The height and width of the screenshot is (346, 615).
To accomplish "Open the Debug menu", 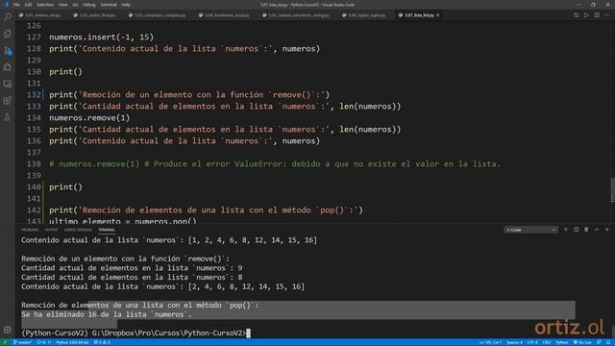I will 89,5.
